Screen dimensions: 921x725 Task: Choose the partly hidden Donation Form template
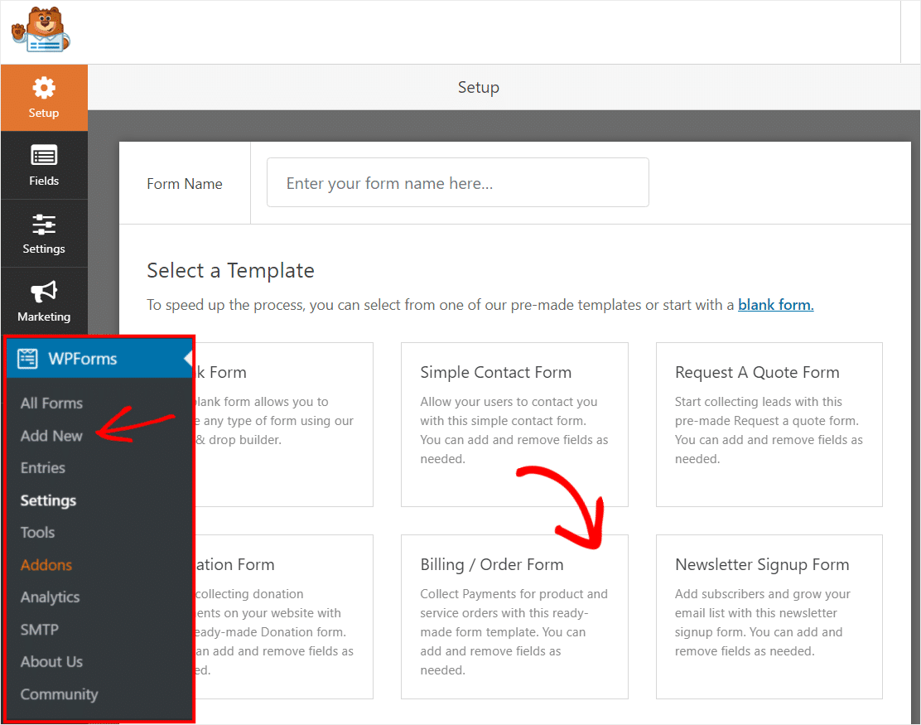(x=284, y=616)
